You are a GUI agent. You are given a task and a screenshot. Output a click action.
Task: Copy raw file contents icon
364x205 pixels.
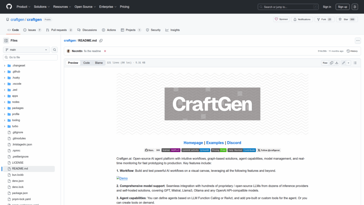point(331,63)
